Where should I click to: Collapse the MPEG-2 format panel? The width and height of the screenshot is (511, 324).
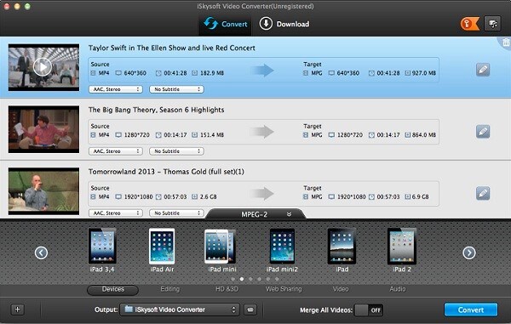(x=289, y=214)
